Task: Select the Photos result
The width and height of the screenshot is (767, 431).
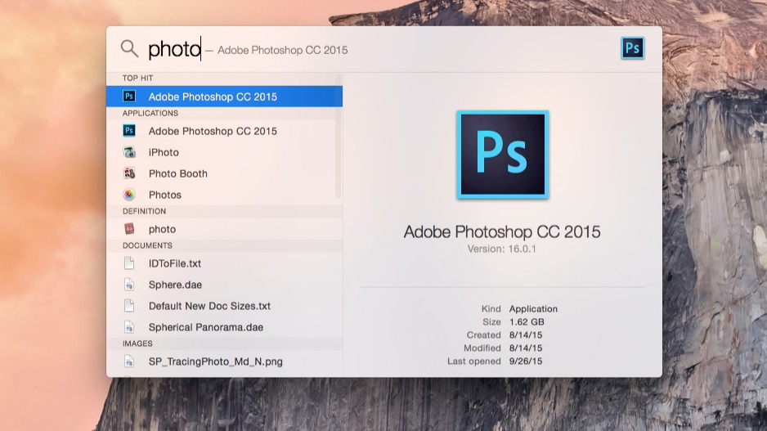Action: [x=224, y=195]
